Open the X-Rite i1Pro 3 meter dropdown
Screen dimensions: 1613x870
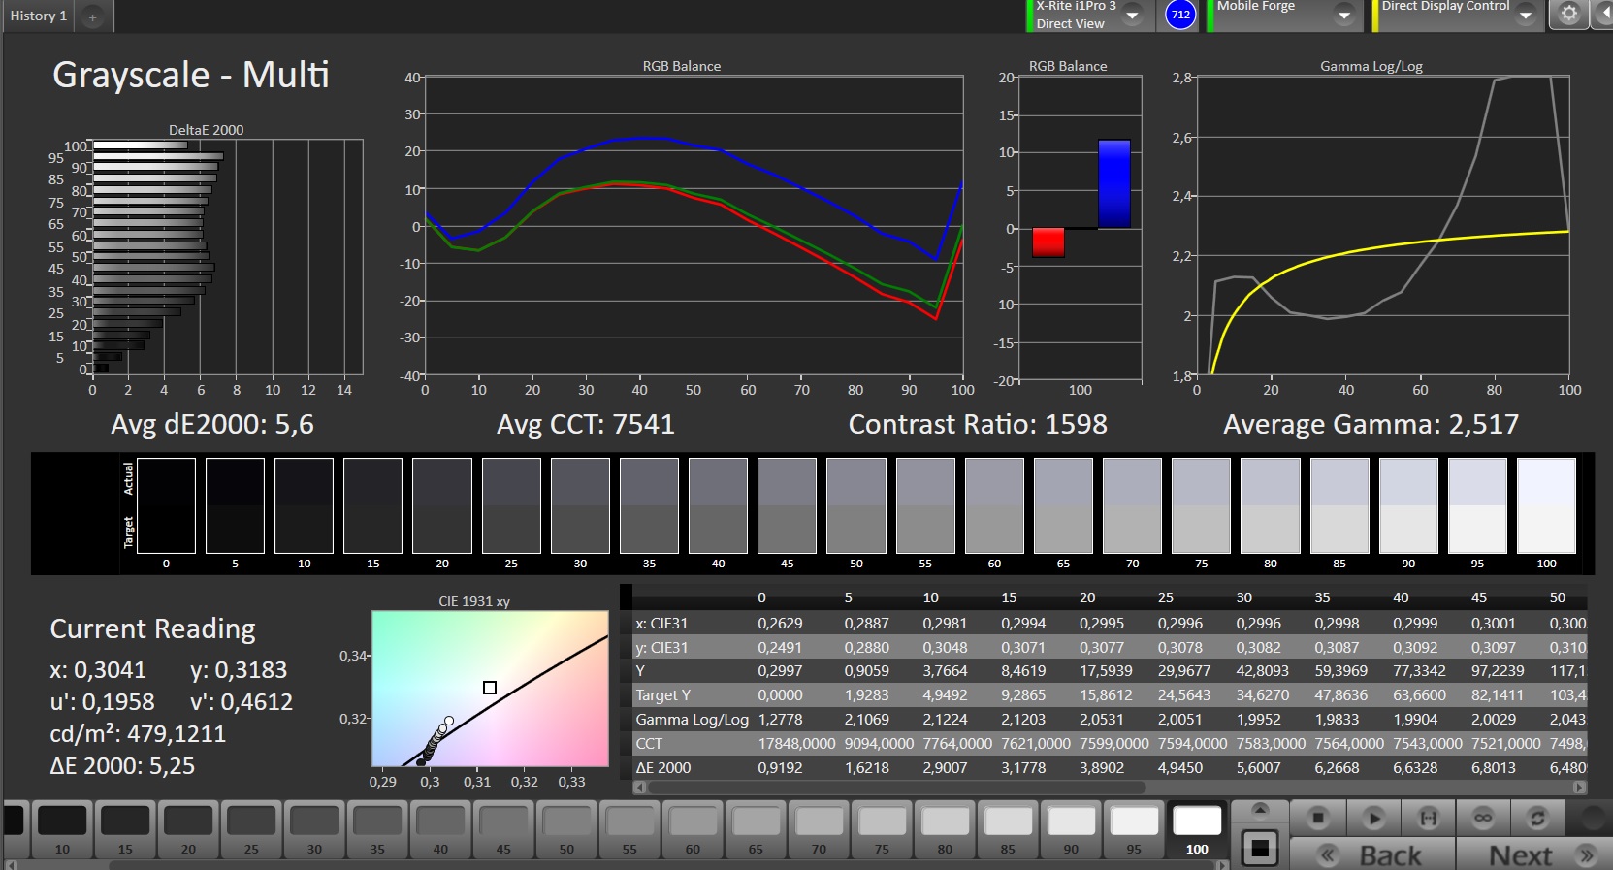point(1132,15)
